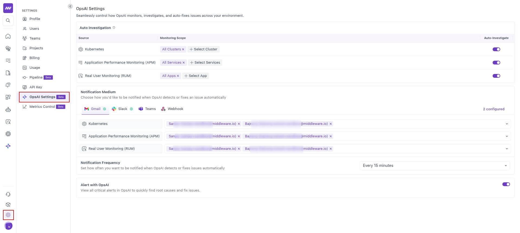Viewport: 520px width, 233px height.
Task: Expand RUM recipients dropdown
Action: tap(507, 149)
